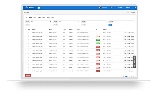This screenshot has height=96, width=158.
Task: Expand the person icon menu in header
Action: [111, 8]
